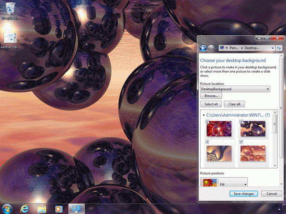Collapse the C:\Users\Administrator.WIN7 group

[x=204, y=115]
